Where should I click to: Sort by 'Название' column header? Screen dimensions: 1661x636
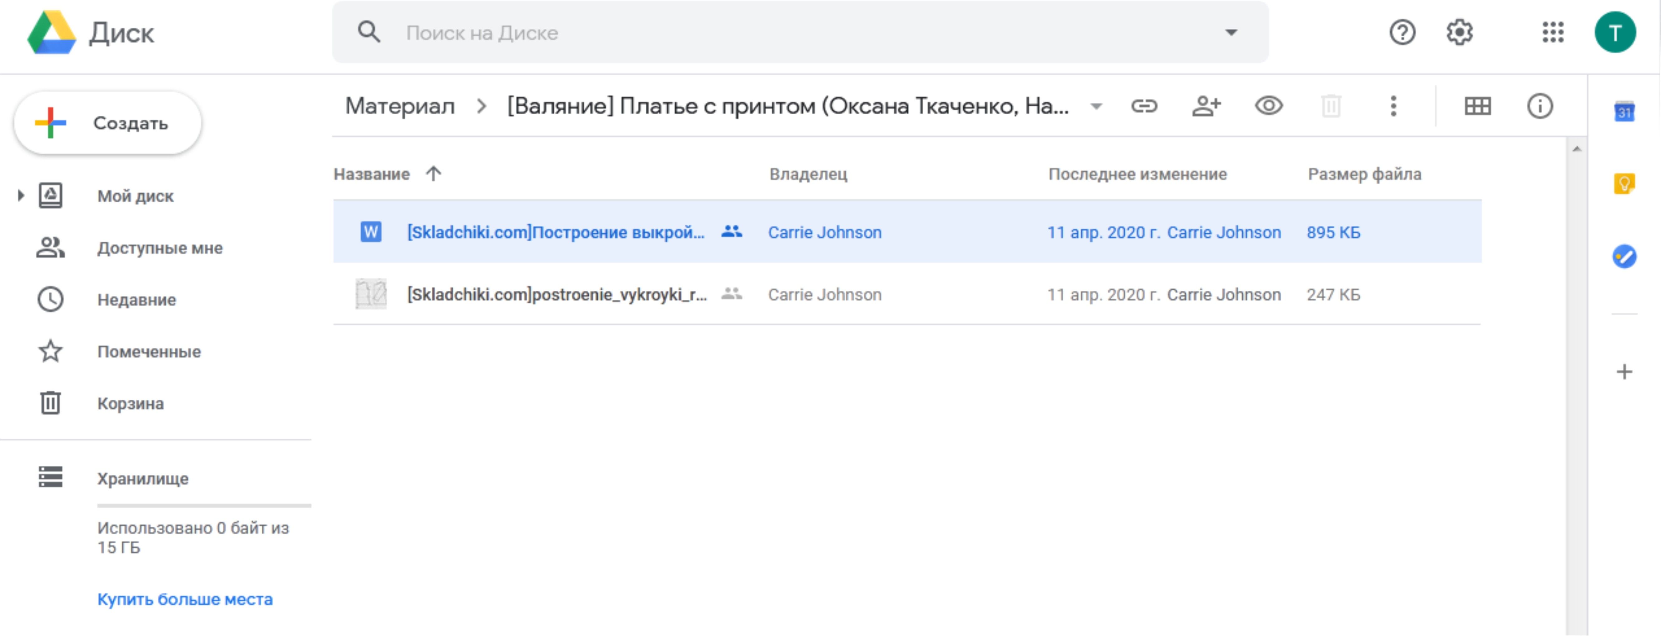(x=371, y=174)
